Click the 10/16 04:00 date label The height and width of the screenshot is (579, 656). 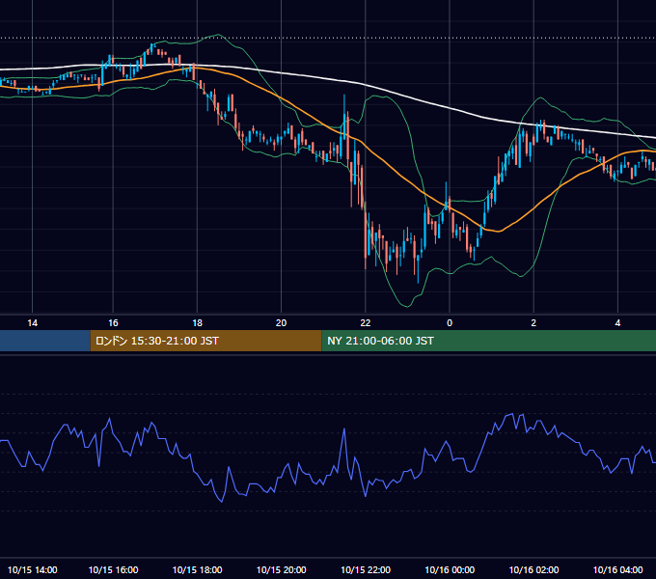[617, 569]
